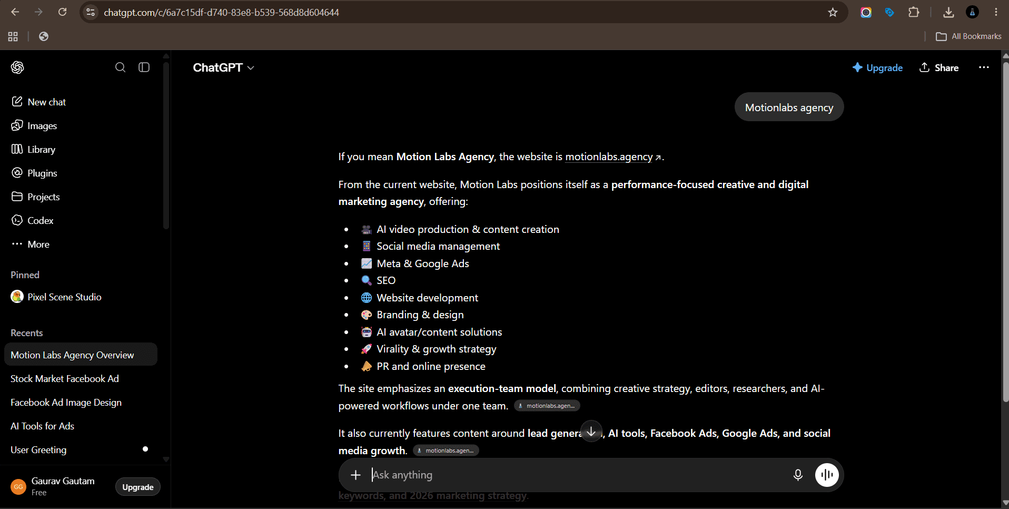Click the Upgrade link in the header
The width and height of the screenshot is (1009, 509).
[x=877, y=67]
